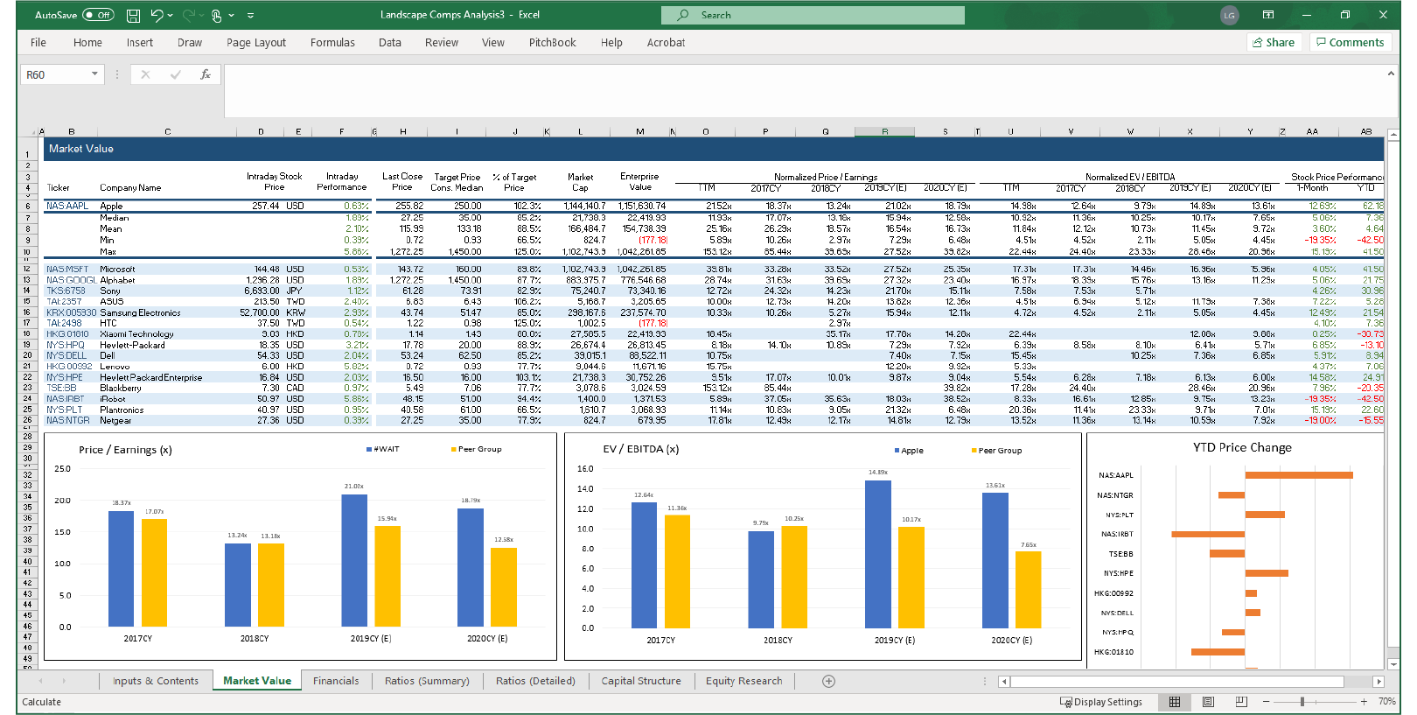Open the File menu
The image size is (1417, 715).
[38, 42]
